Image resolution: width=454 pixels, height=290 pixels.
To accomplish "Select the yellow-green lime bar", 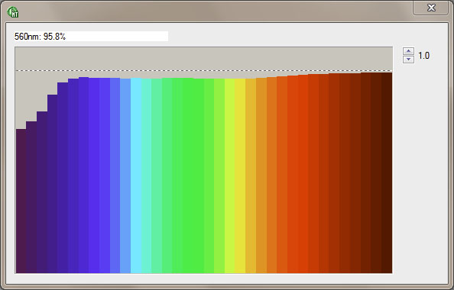I will [229, 176].
